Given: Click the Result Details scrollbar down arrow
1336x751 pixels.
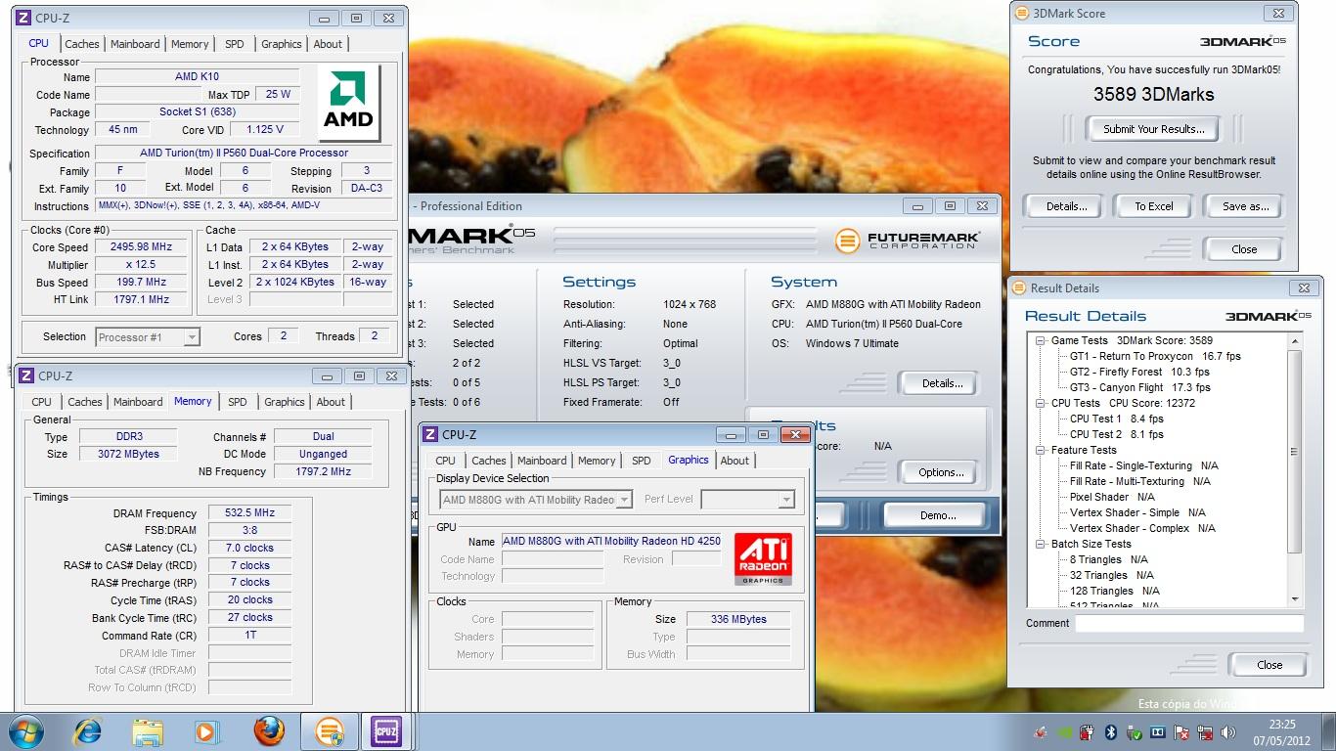Looking at the screenshot, I should 1295,598.
